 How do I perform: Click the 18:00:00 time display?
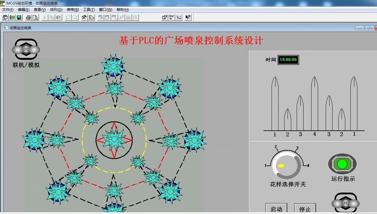coord(288,60)
